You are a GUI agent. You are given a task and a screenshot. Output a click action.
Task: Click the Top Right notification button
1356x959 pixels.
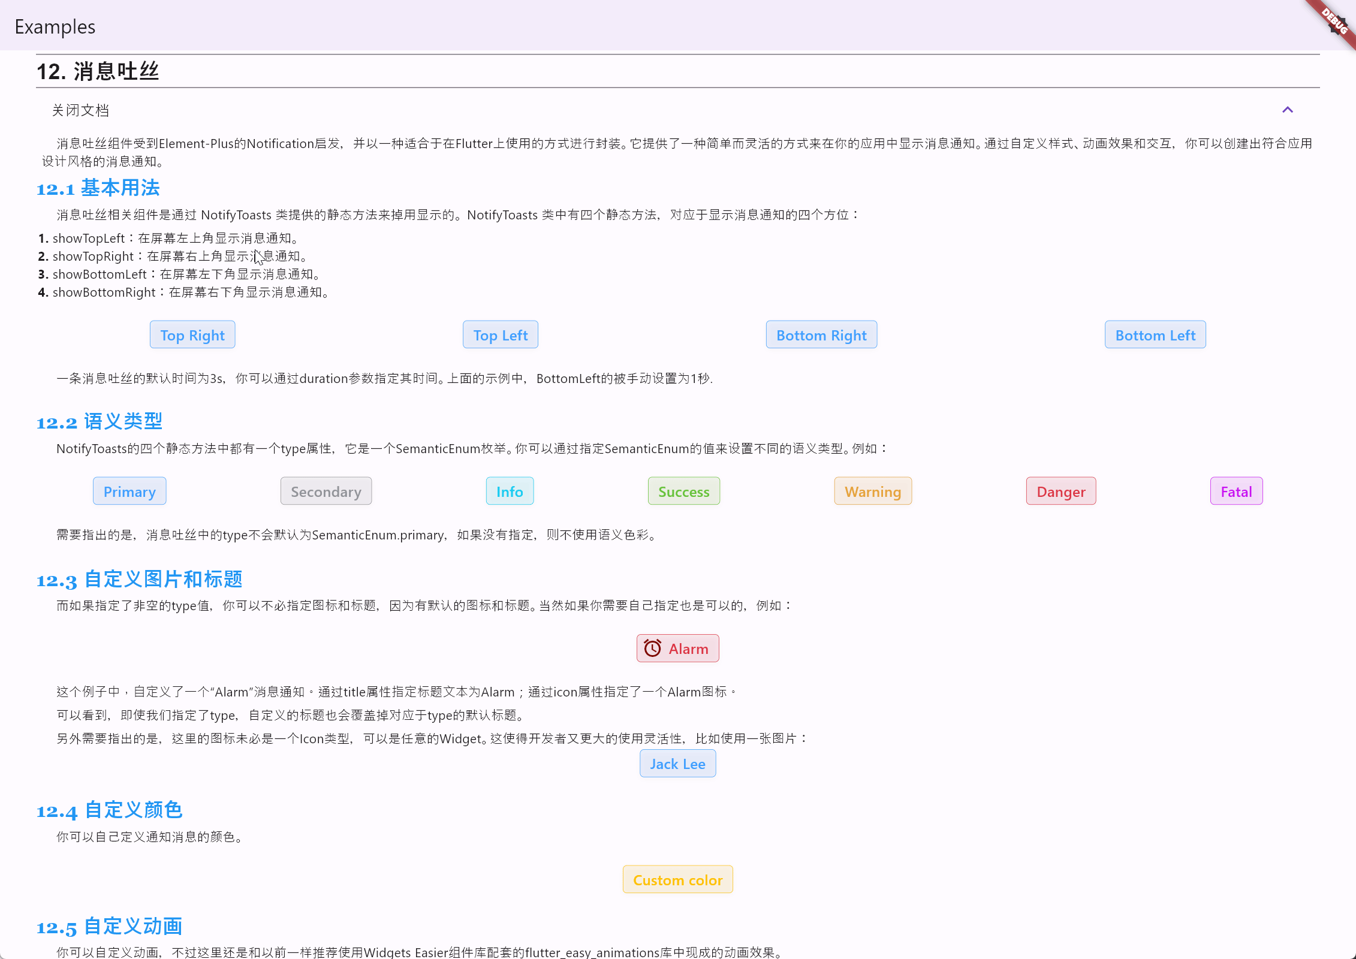192,334
